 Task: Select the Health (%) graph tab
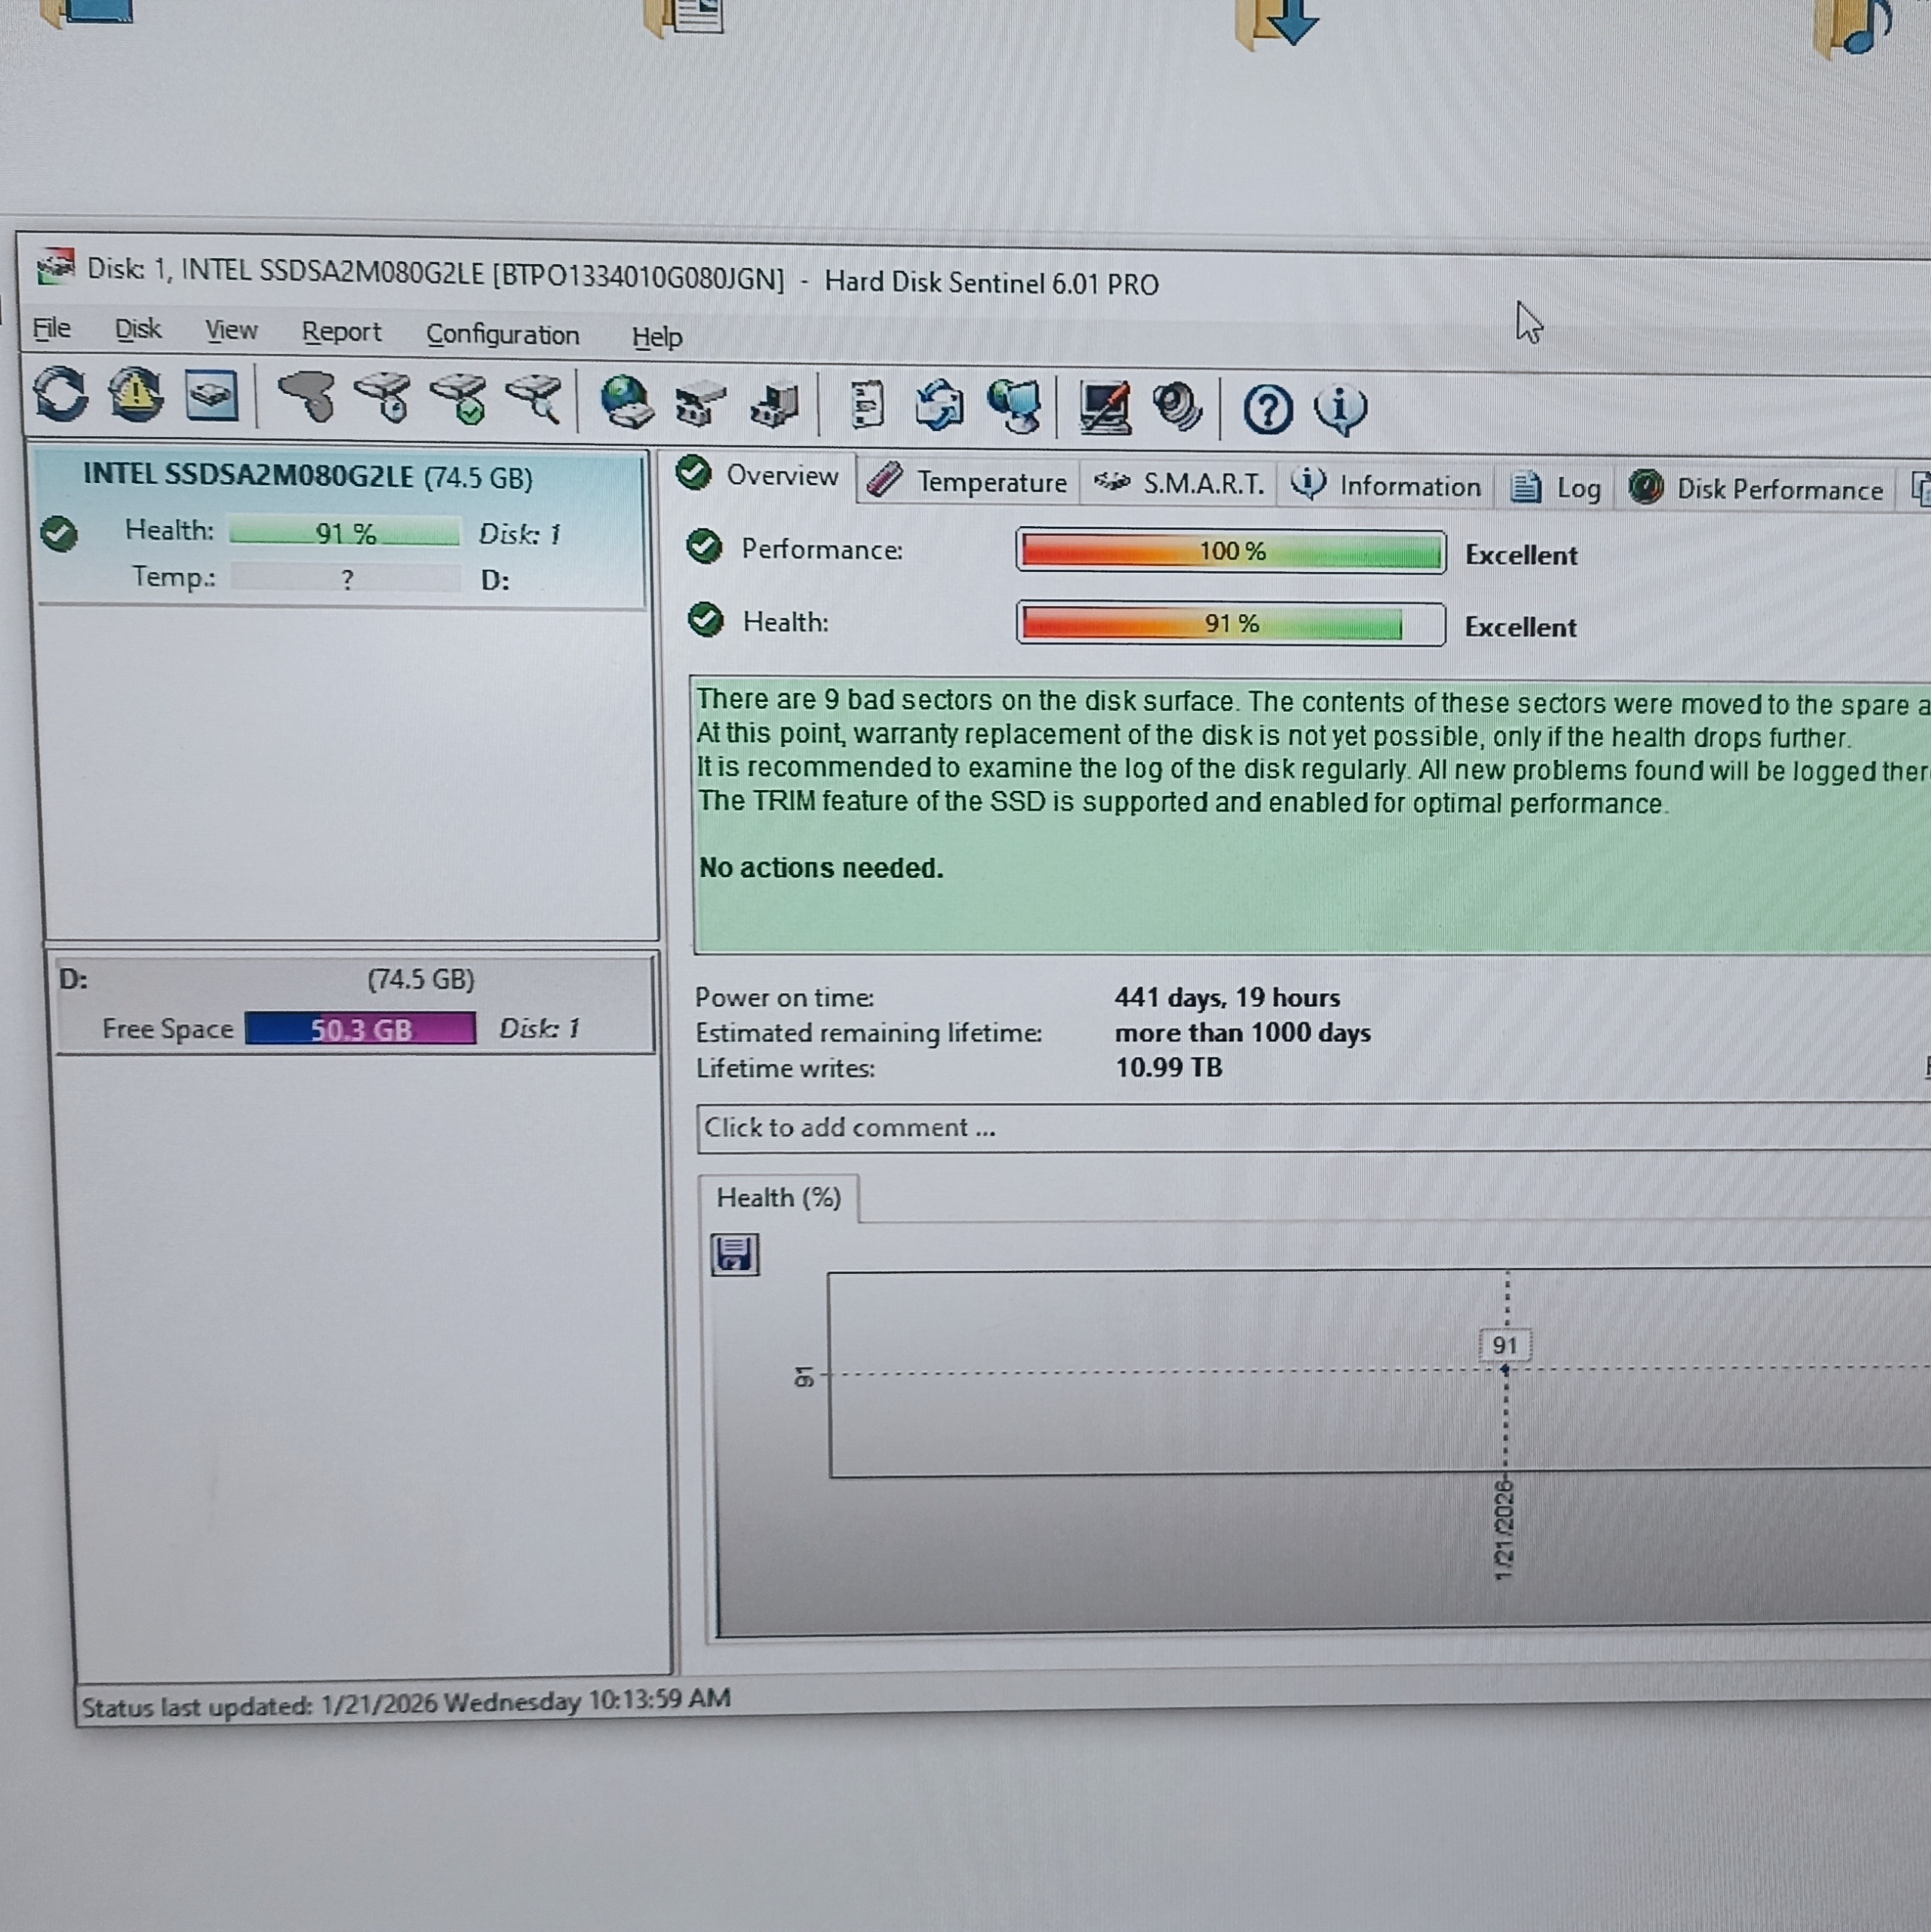coord(778,1198)
